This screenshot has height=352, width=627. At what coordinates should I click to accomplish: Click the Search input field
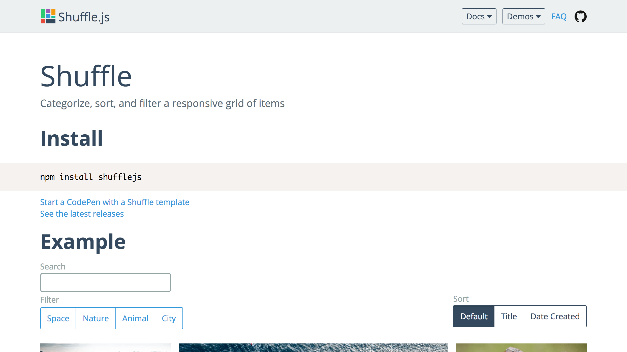point(105,282)
